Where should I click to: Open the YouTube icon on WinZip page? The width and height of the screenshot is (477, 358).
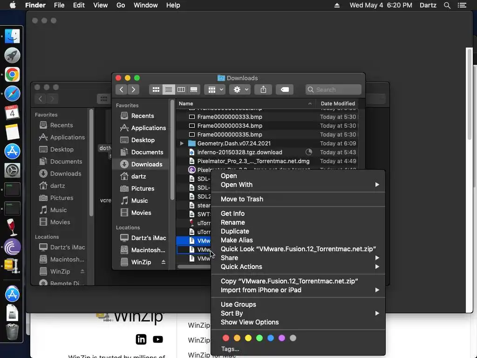[157, 339]
